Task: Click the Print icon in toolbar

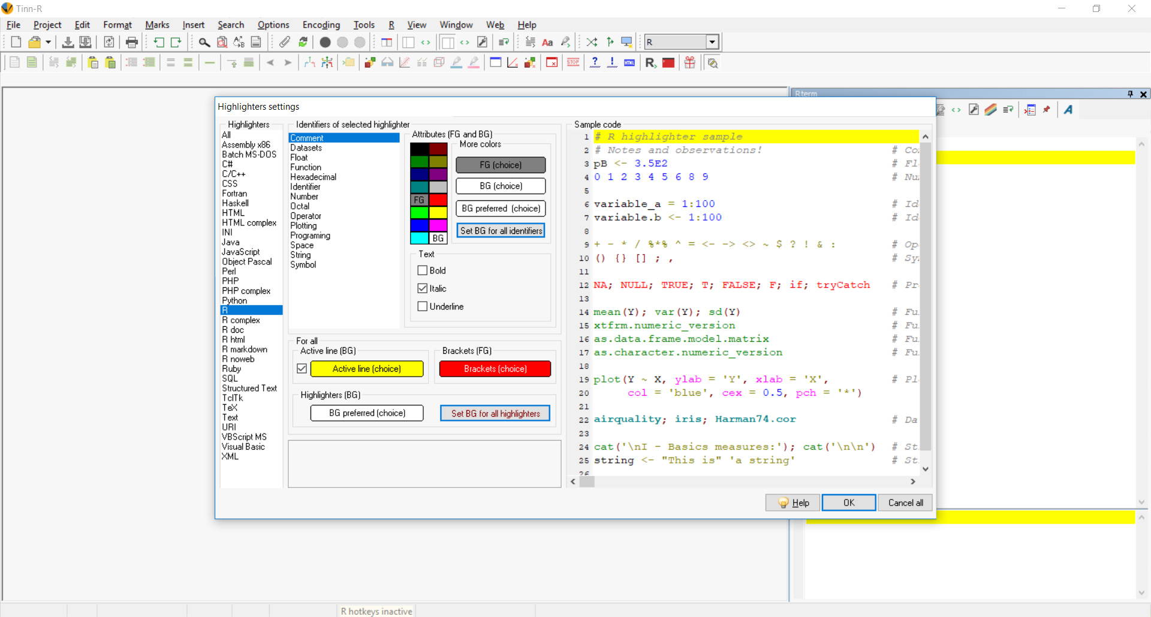Action: pyautogui.click(x=132, y=42)
